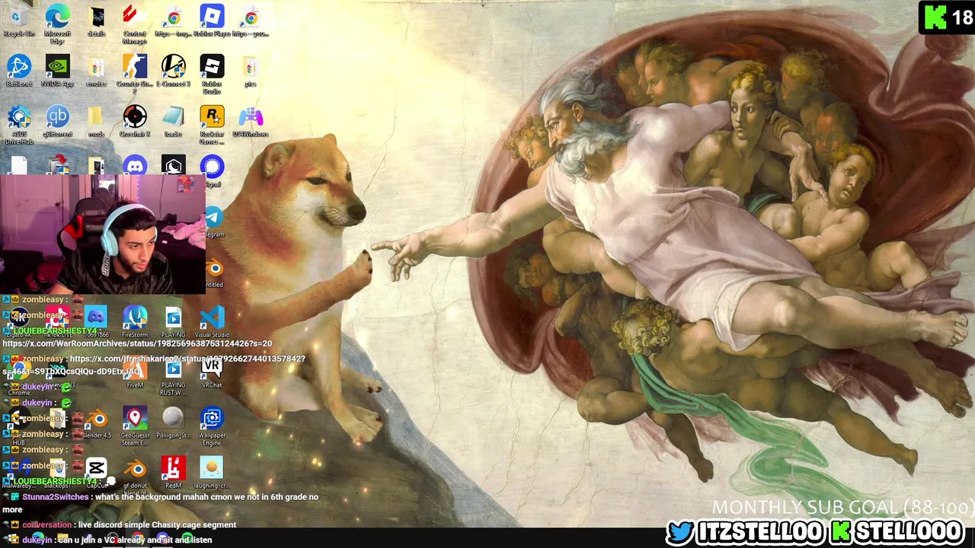Open the Crosshair X shortcut
The height and width of the screenshot is (548, 975).
click(135, 121)
